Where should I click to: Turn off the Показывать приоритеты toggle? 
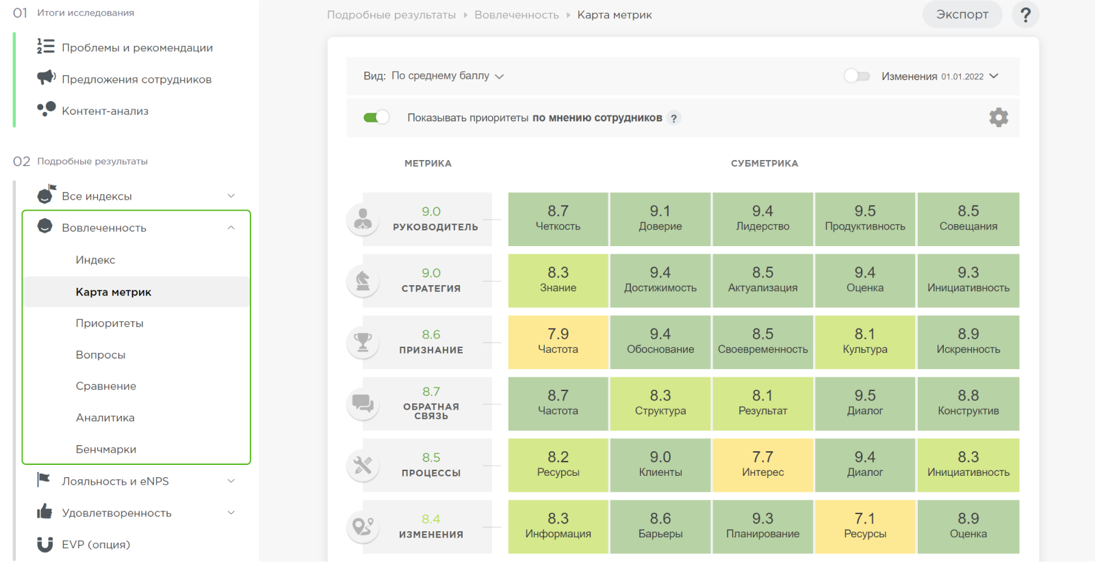tap(376, 118)
